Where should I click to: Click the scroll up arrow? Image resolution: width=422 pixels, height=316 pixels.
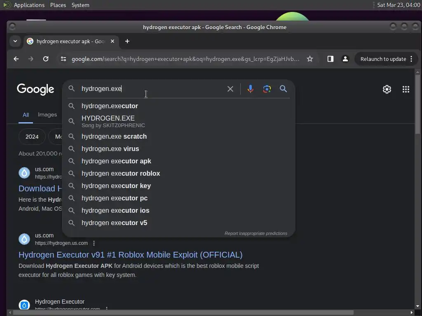click(417, 72)
